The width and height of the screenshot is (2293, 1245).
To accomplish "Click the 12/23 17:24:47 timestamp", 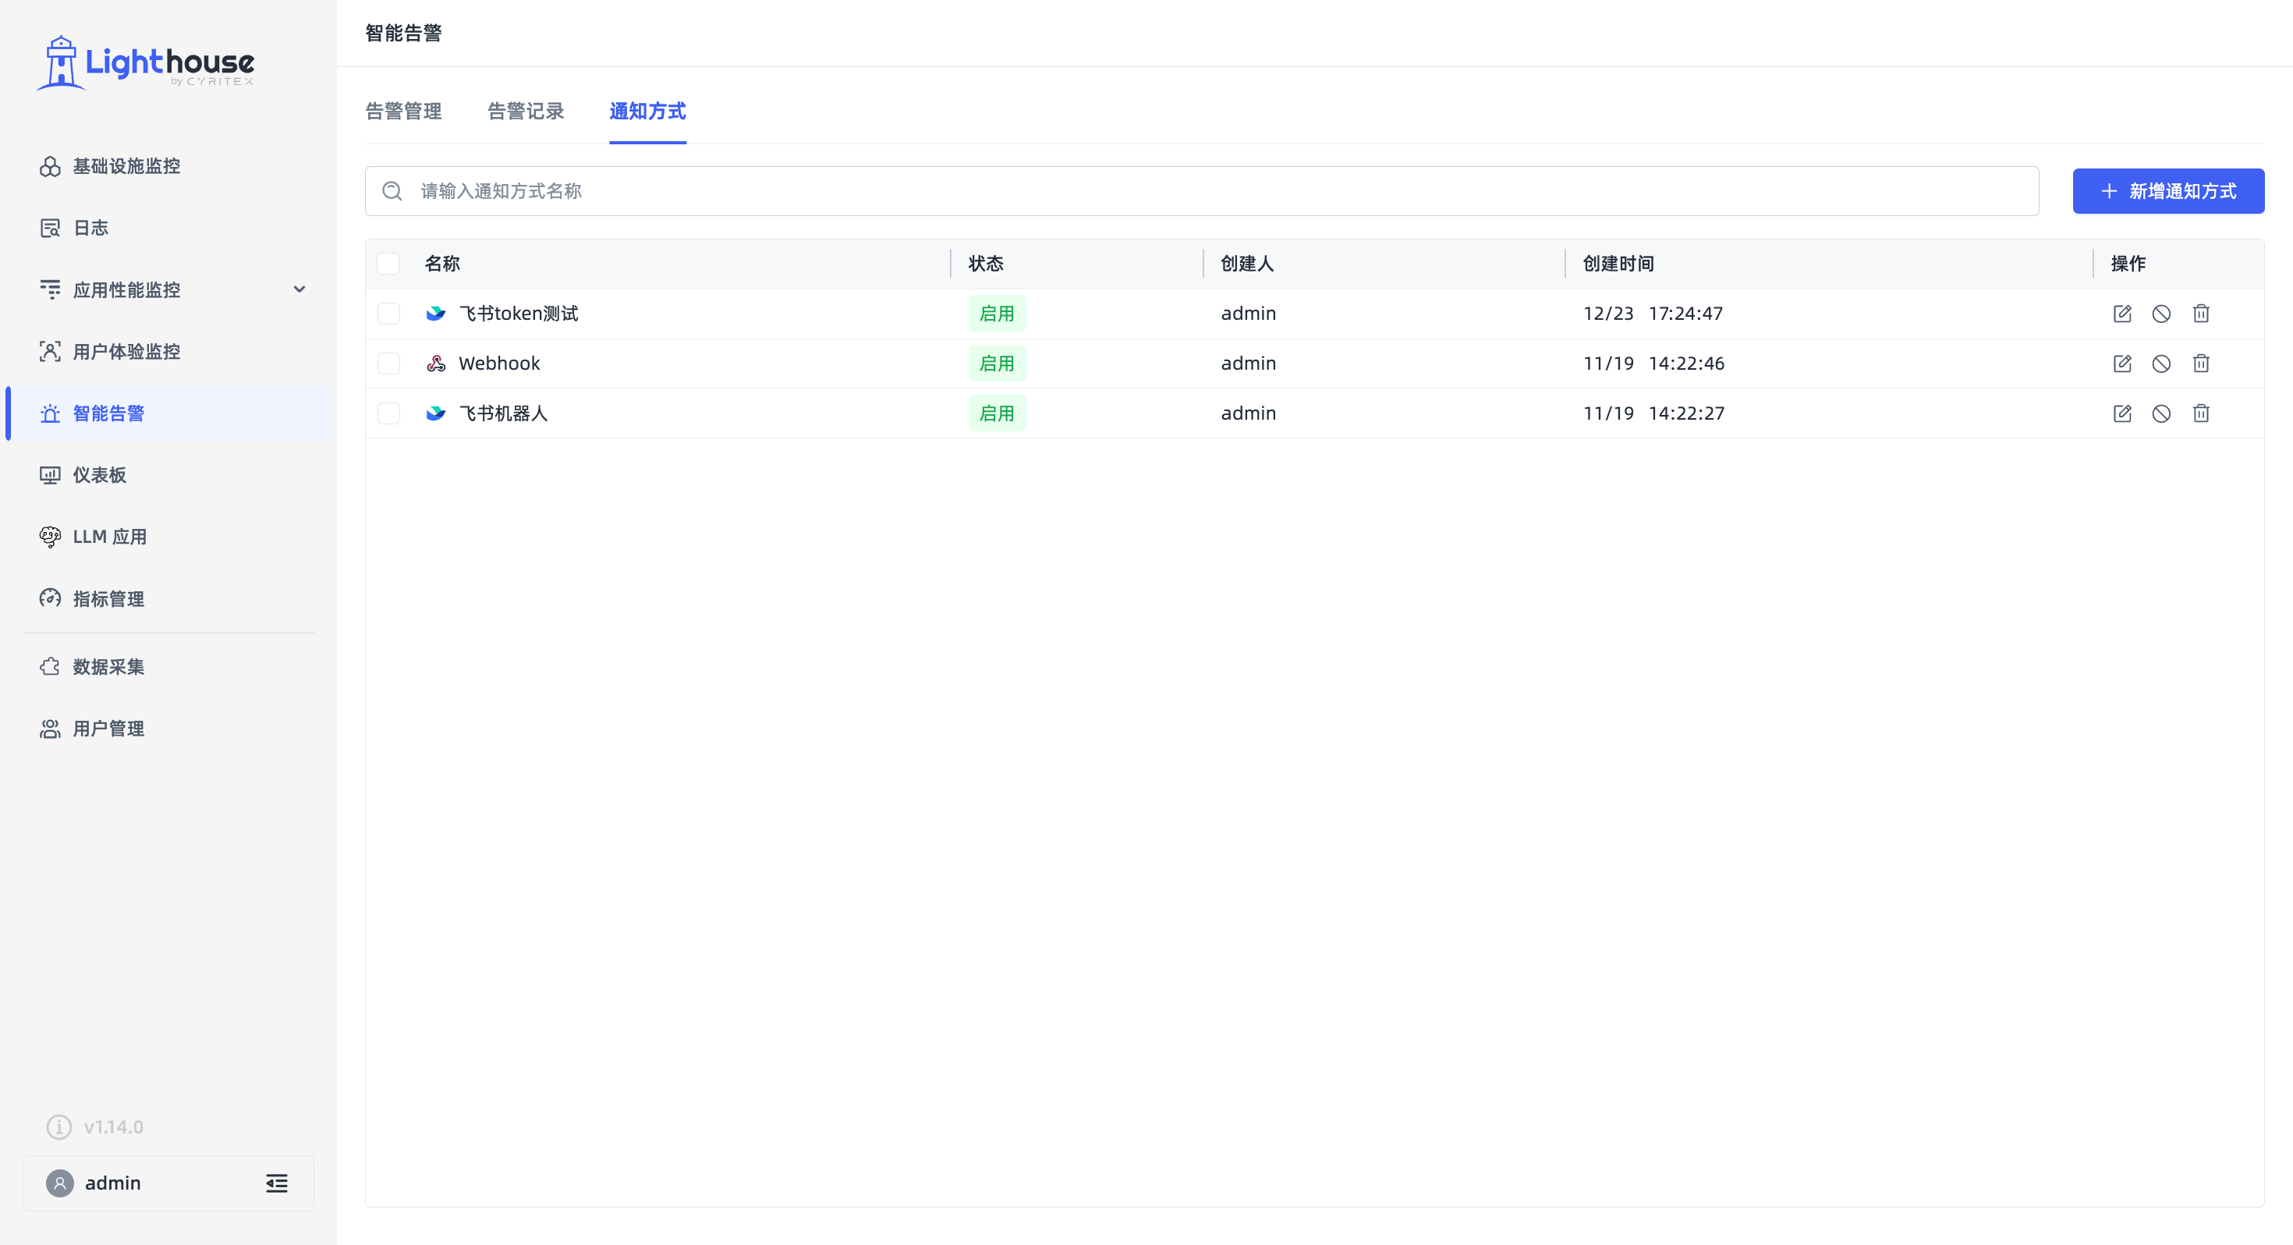I will pyautogui.click(x=1653, y=314).
